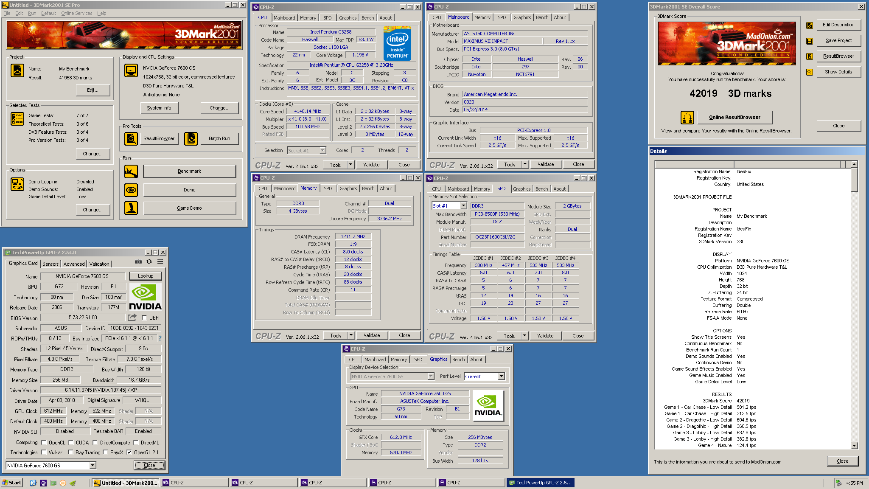Toggle the DirectCompute checkbox
This screenshot has width=869, height=489.
(95, 443)
